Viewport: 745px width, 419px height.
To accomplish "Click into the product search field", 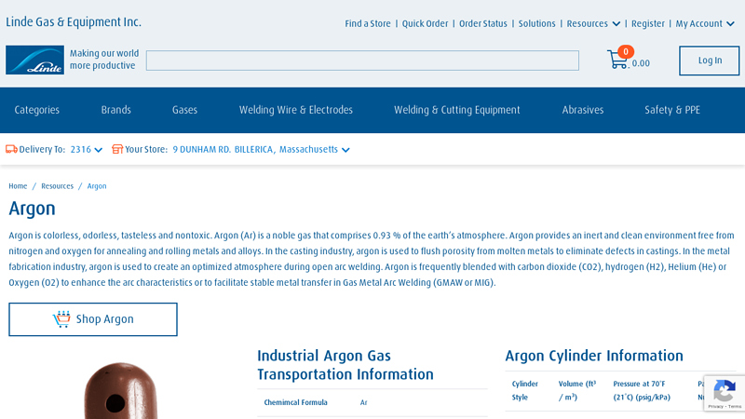I will click(362, 61).
